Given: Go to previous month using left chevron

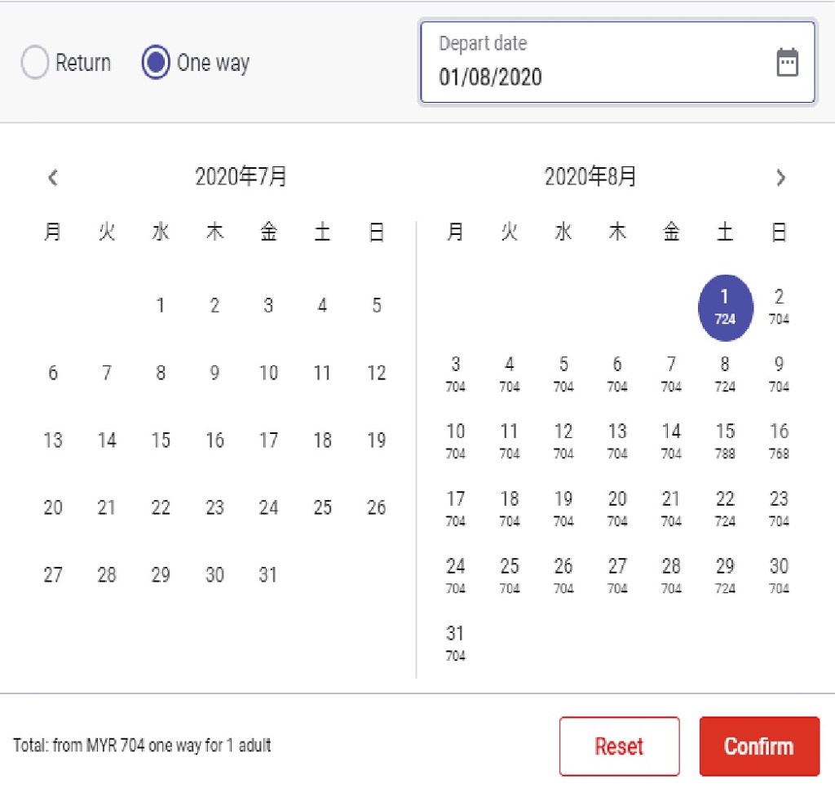Looking at the screenshot, I should point(53,178).
